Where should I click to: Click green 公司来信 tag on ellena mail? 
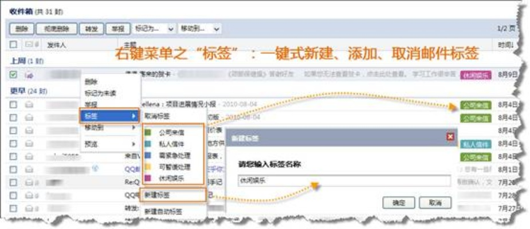[x=476, y=105]
